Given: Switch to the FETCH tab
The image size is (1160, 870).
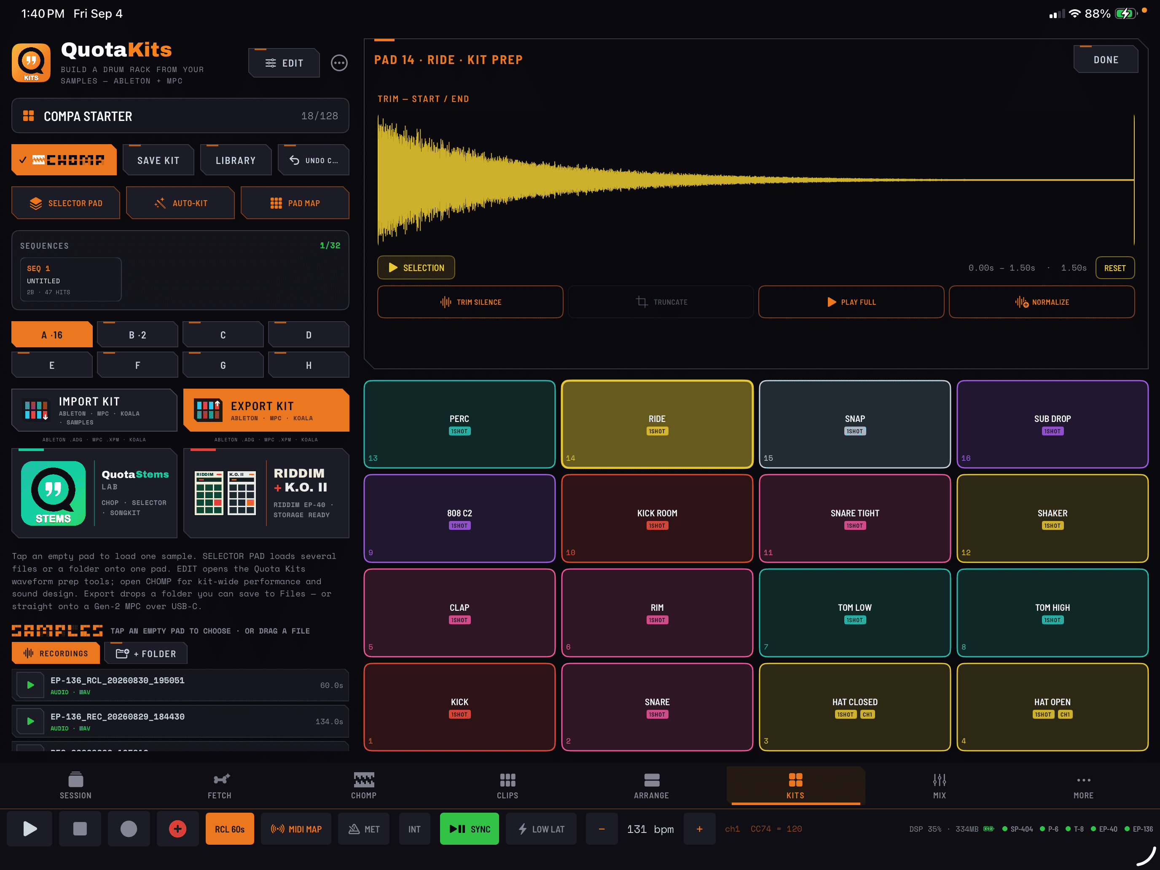Looking at the screenshot, I should click(219, 785).
